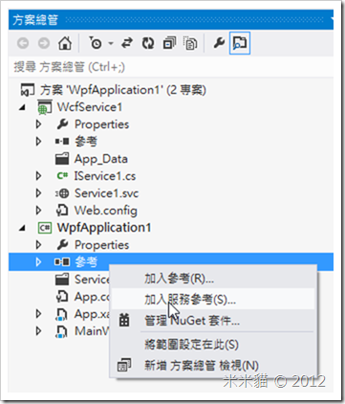Click the Show All Files icon

click(190, 43)
